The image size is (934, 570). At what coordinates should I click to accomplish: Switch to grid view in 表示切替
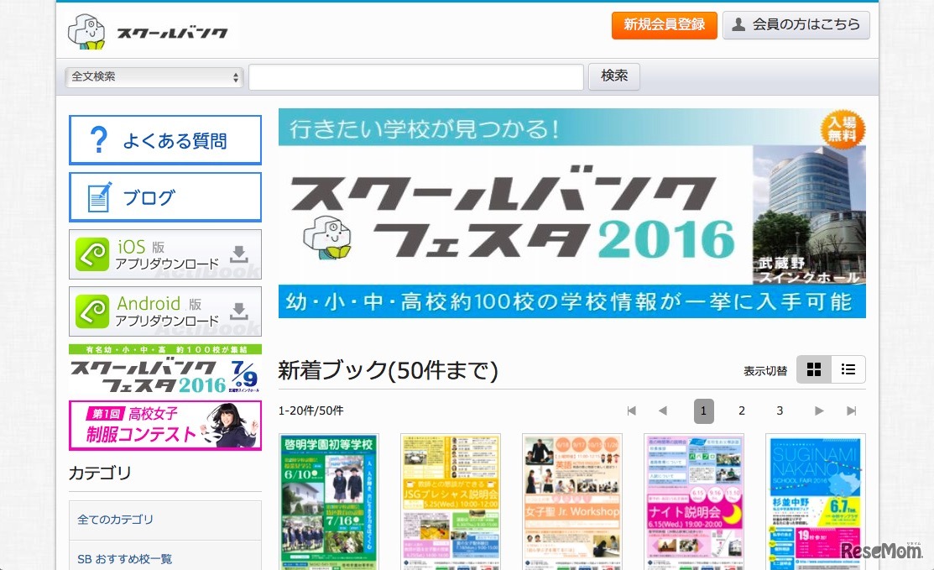(x=812, y=369)
